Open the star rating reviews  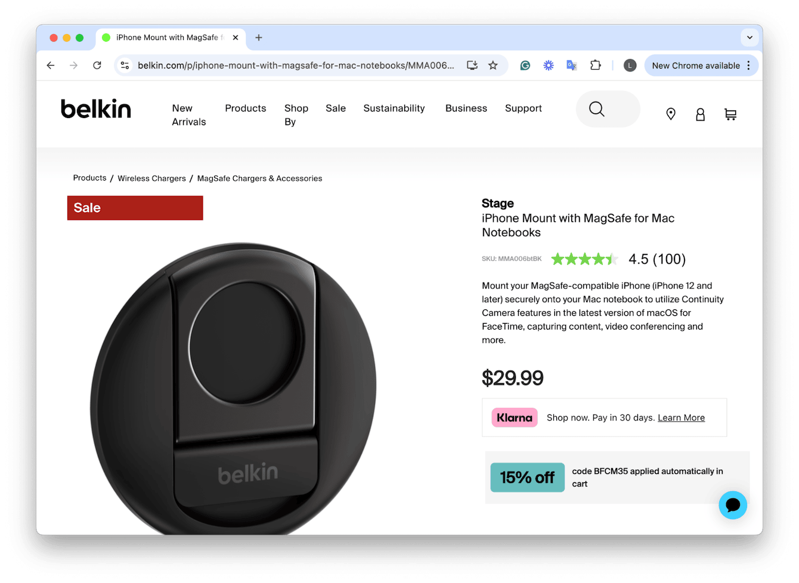[x=584, y=259]
